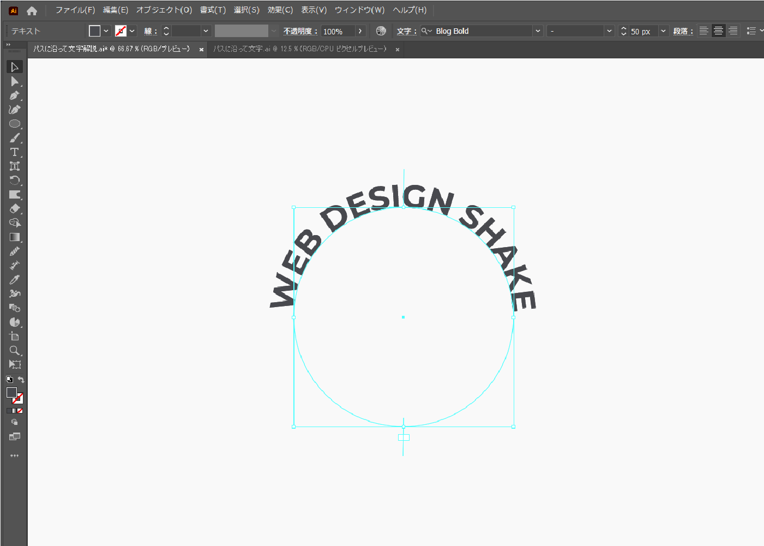This screenshot has height=546, width=764.
Task: Open the Recolor Artwork wheel icon
Action: (x=381, y=31)
